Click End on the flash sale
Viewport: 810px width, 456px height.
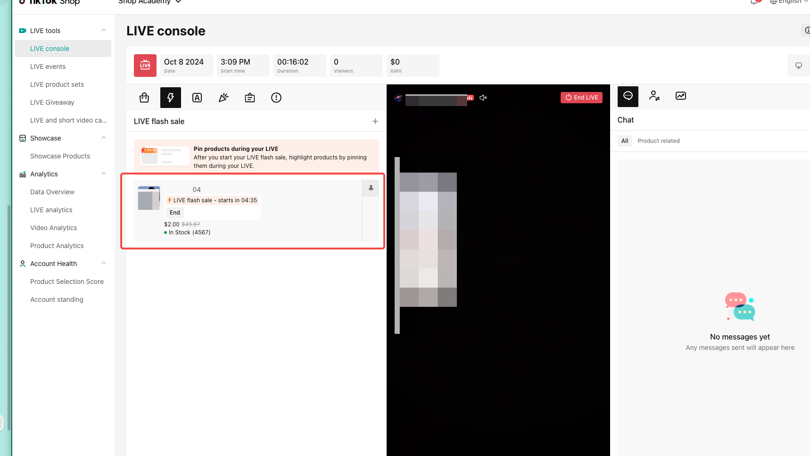coord(175,213)
